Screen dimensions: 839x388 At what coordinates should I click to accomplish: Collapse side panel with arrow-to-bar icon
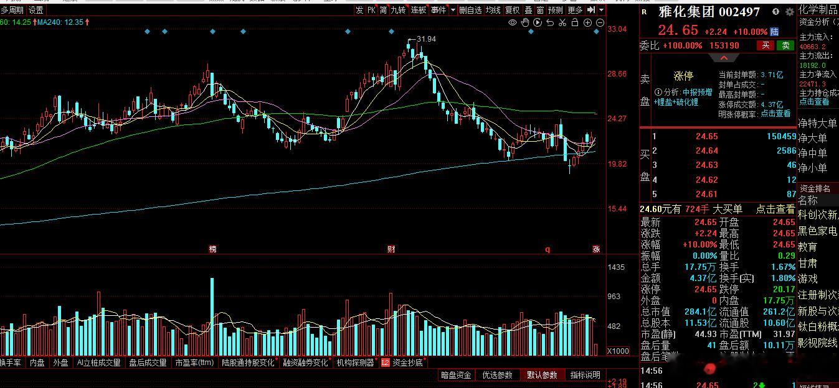tap(590, 9)
